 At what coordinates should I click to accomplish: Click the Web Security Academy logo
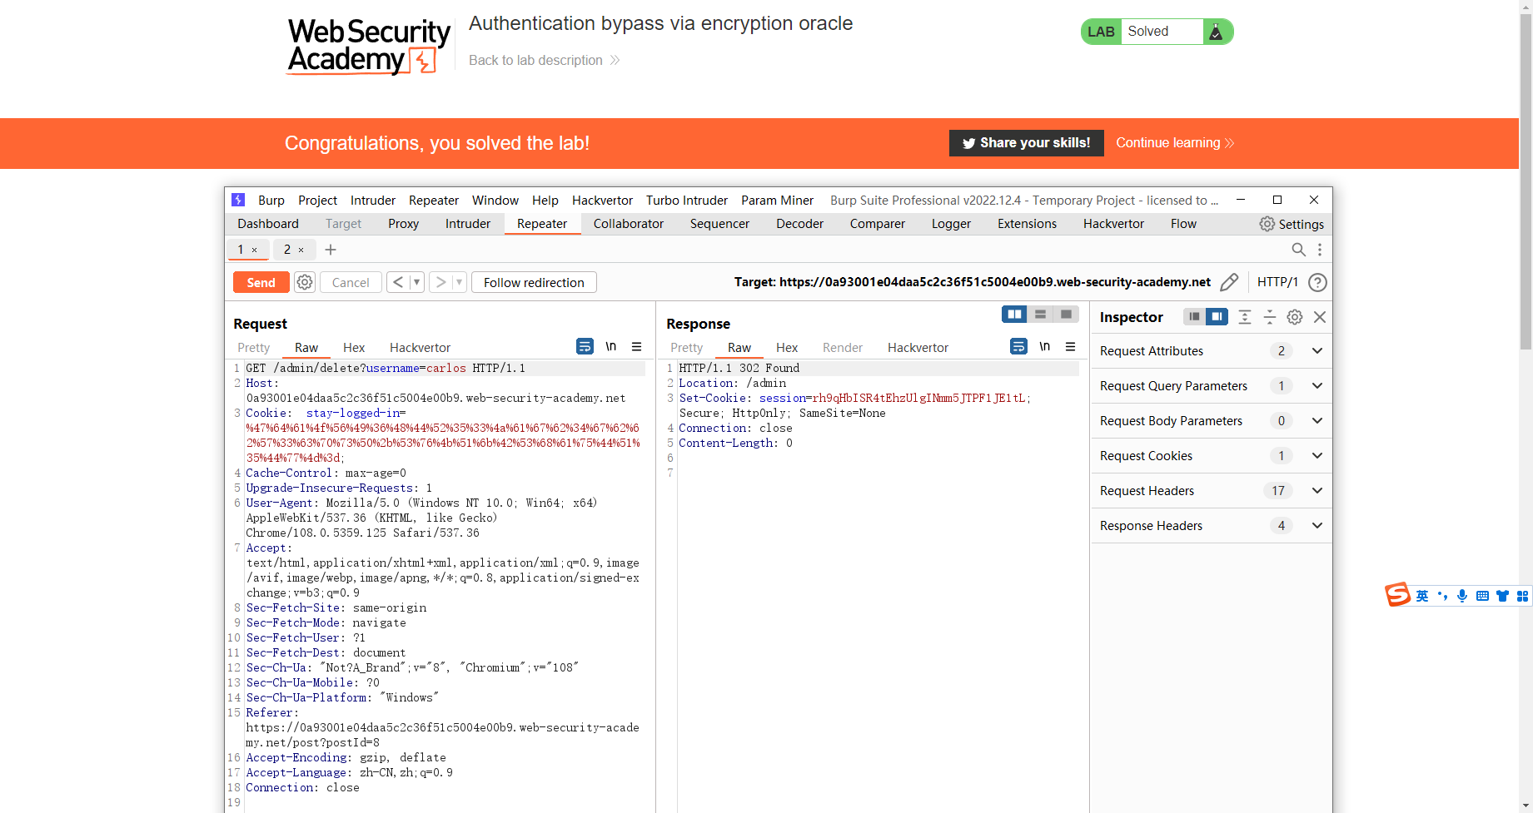pyautogui.click(x=369, y=47)
